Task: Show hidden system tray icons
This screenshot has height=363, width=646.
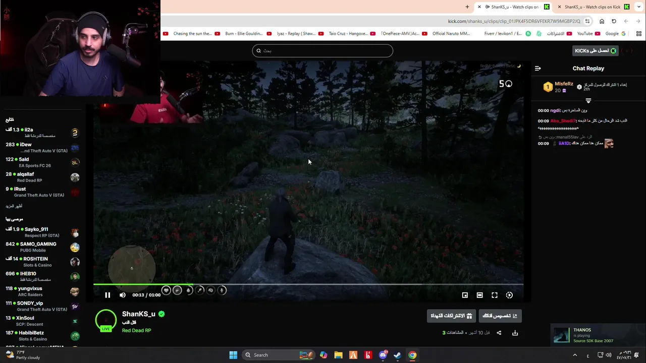Action: tap(575, 355)
